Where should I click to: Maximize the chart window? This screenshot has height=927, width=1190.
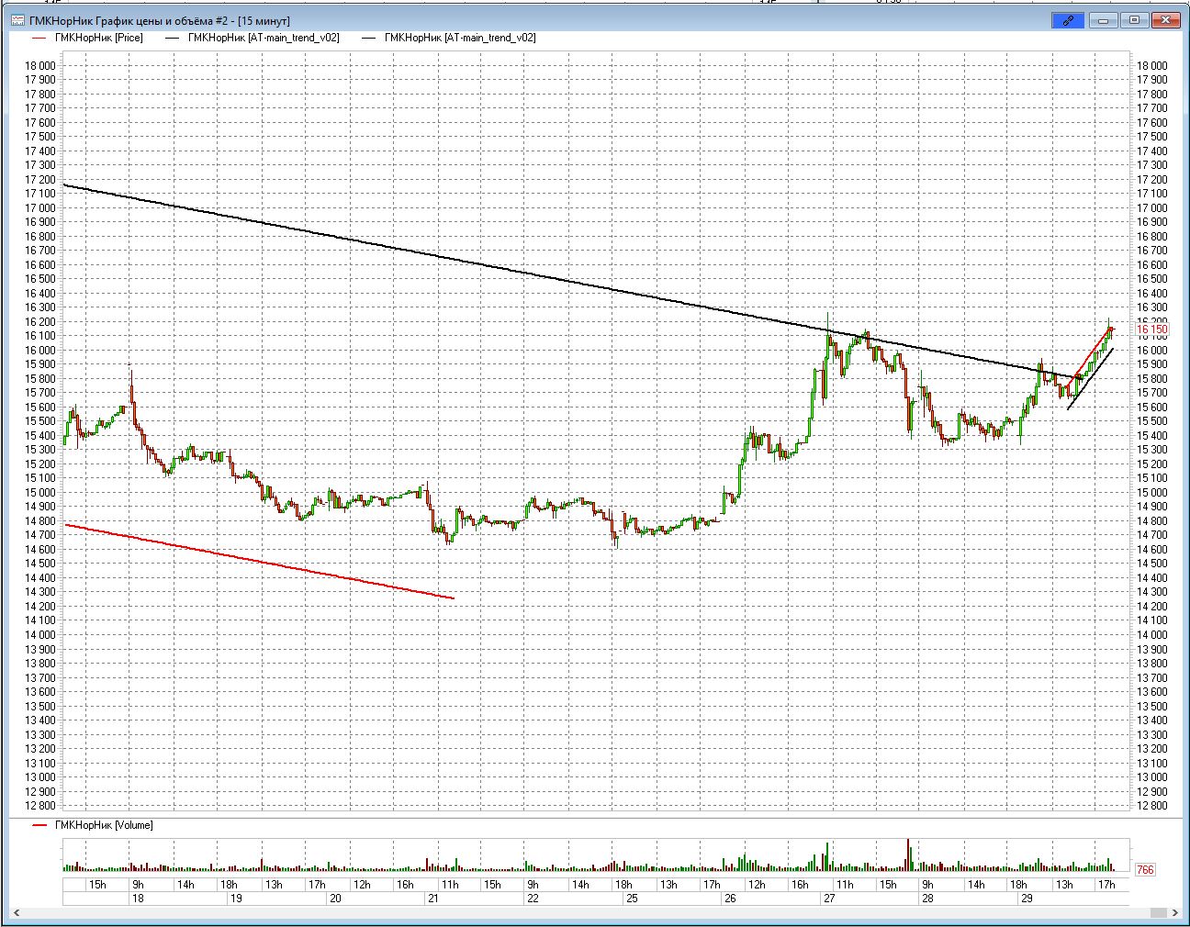(1134, 20)
